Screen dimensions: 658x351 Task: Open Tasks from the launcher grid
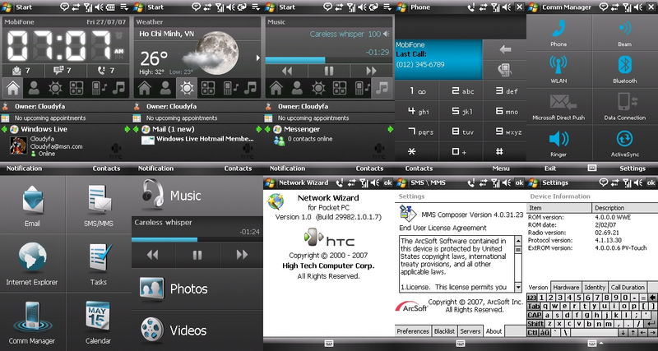click(x=99, y=263)
